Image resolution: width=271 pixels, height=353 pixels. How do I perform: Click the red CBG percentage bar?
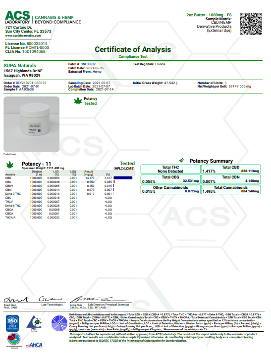[114, 181]
